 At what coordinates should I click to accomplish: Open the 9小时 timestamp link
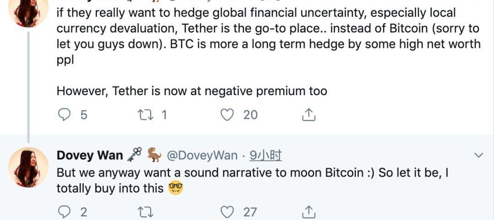265,156
